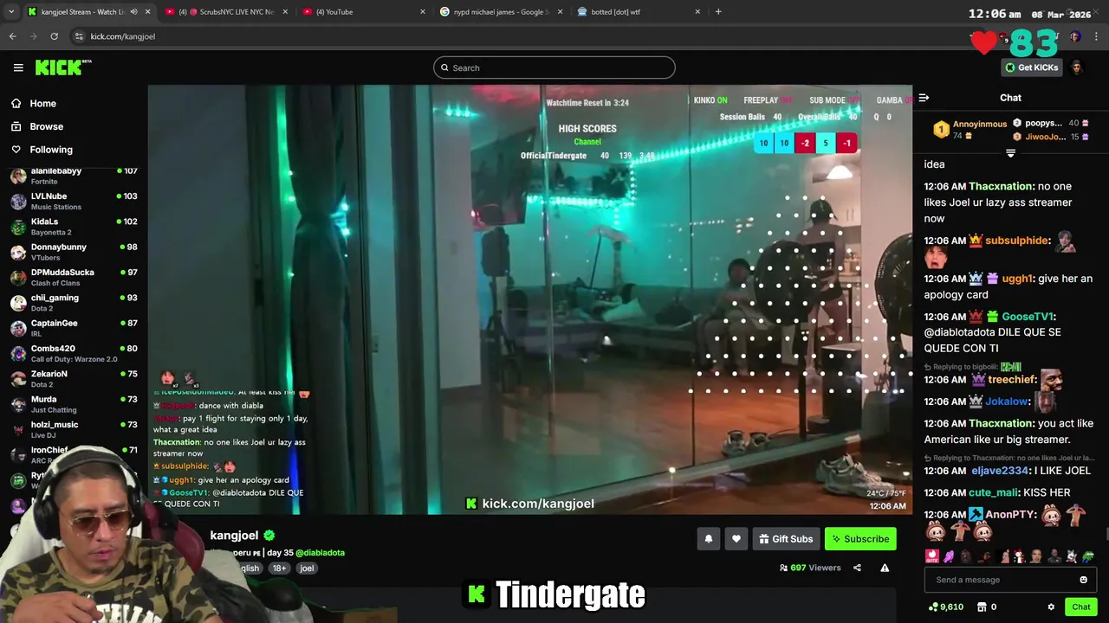This screenshot has height=623, width=1109.
Task: Open LVLNube channel in sidebar
Action: point(74,201)
